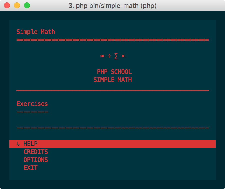The height and width of the screenshot is (189, 225).
Task: Open the CREDITS menu entry
Action: coord(36,152)
